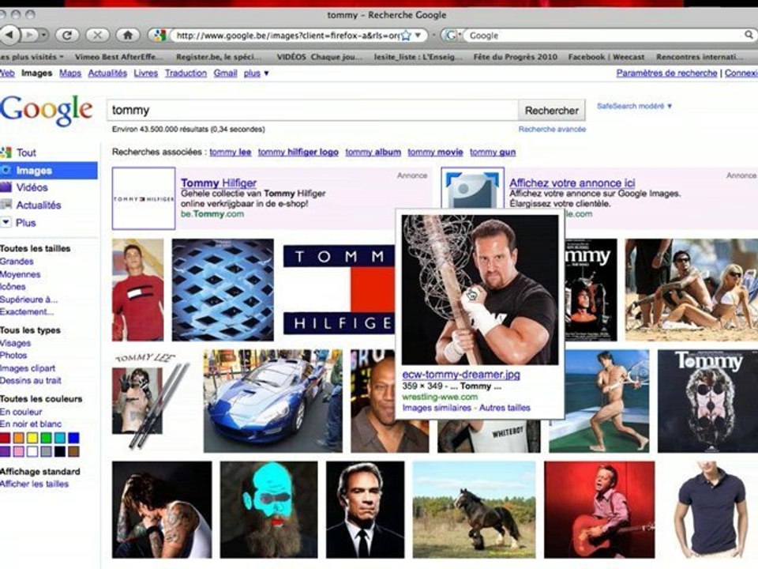Open search engine selector dropdown

tap(452, 36)
